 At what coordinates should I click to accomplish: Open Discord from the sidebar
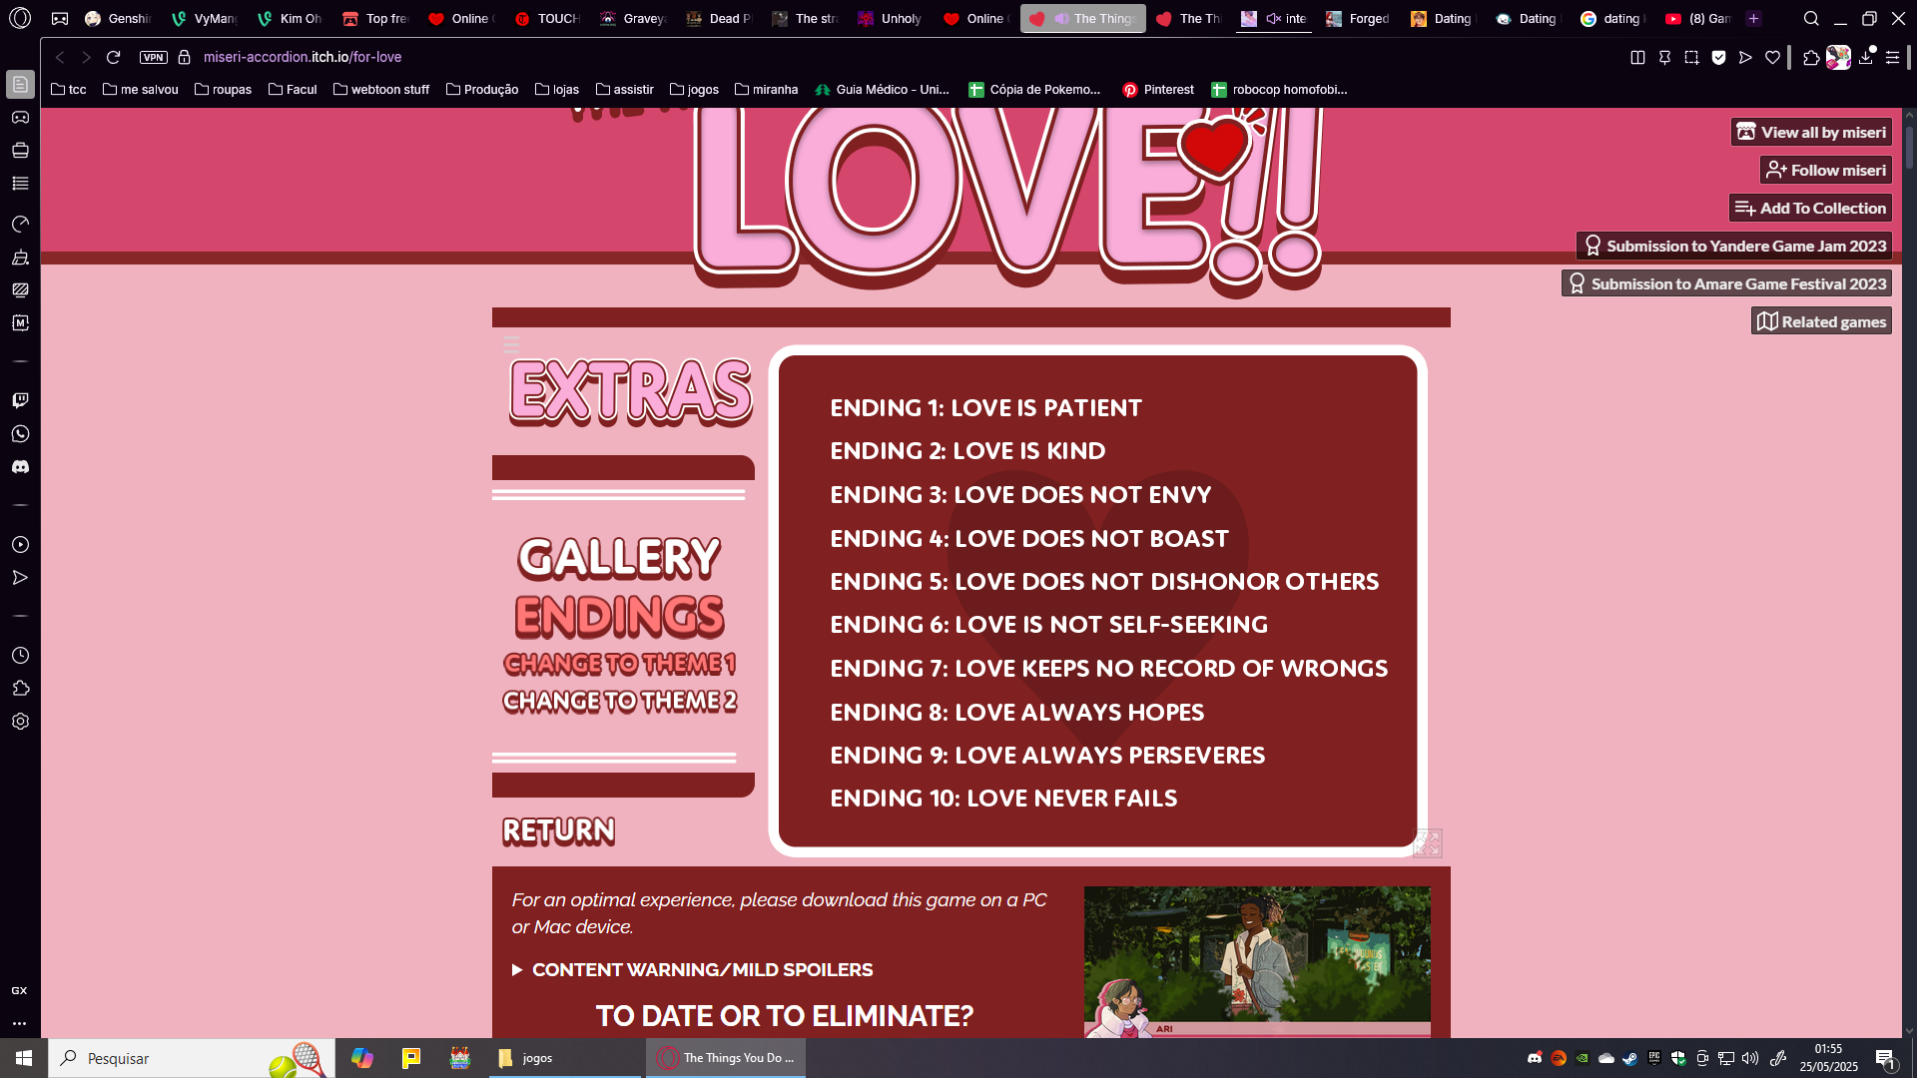[20, 467]
